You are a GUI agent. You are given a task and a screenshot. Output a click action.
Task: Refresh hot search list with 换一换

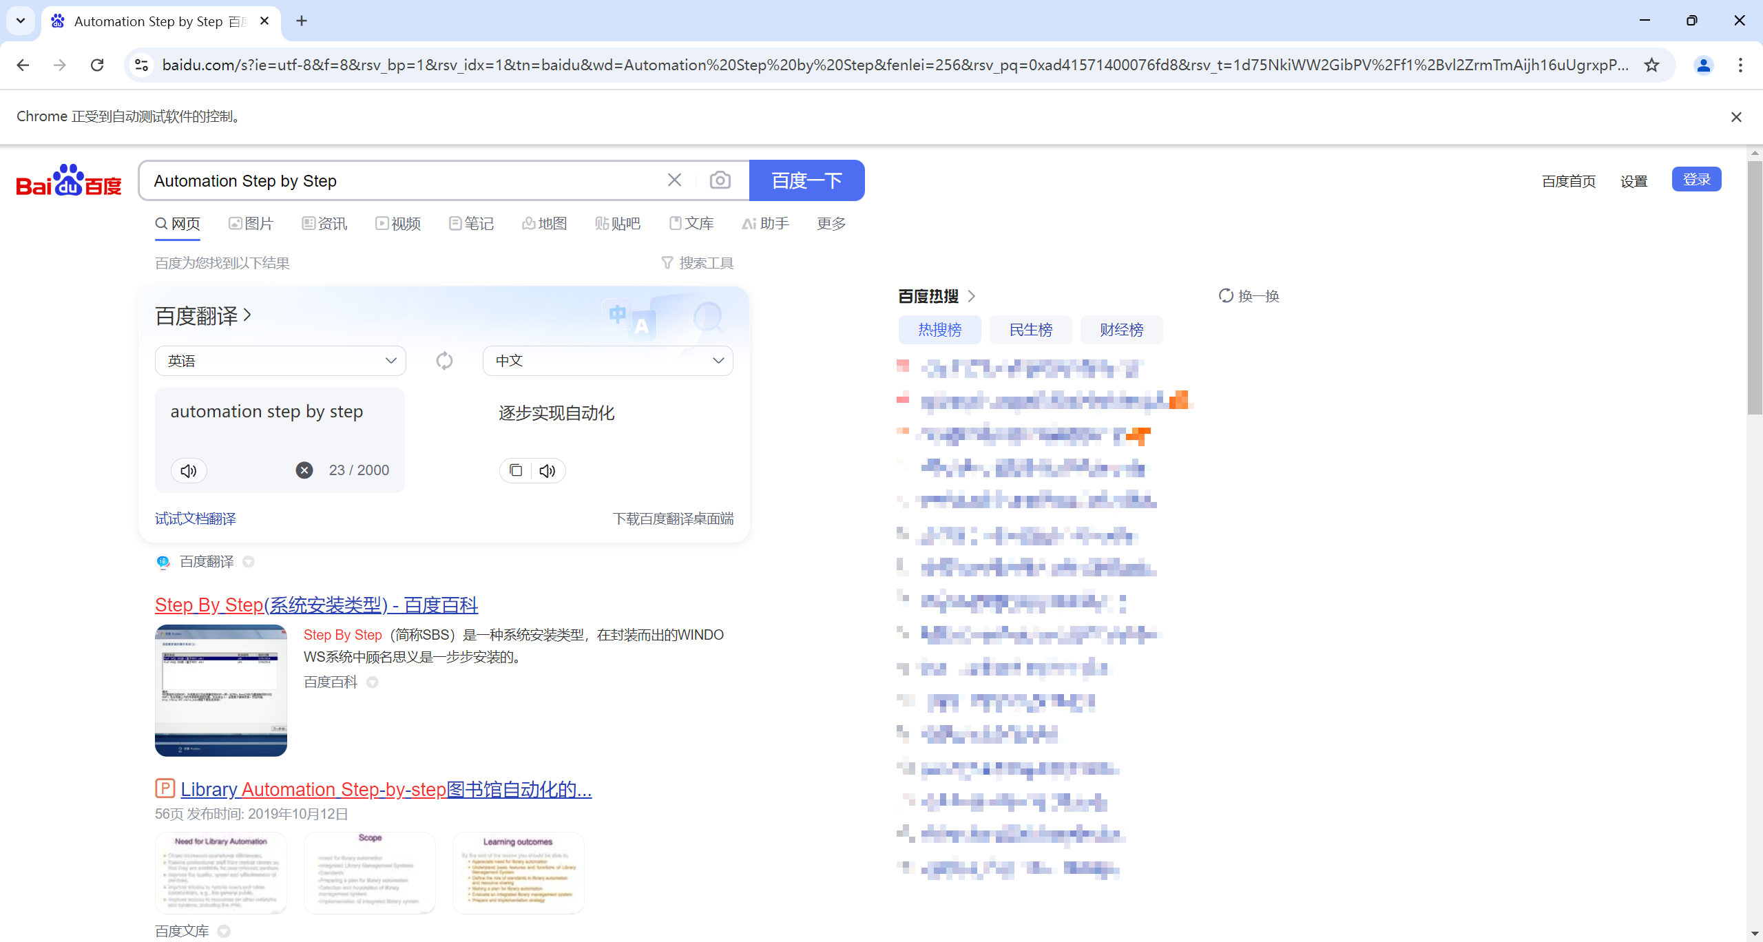[1249, 296]
